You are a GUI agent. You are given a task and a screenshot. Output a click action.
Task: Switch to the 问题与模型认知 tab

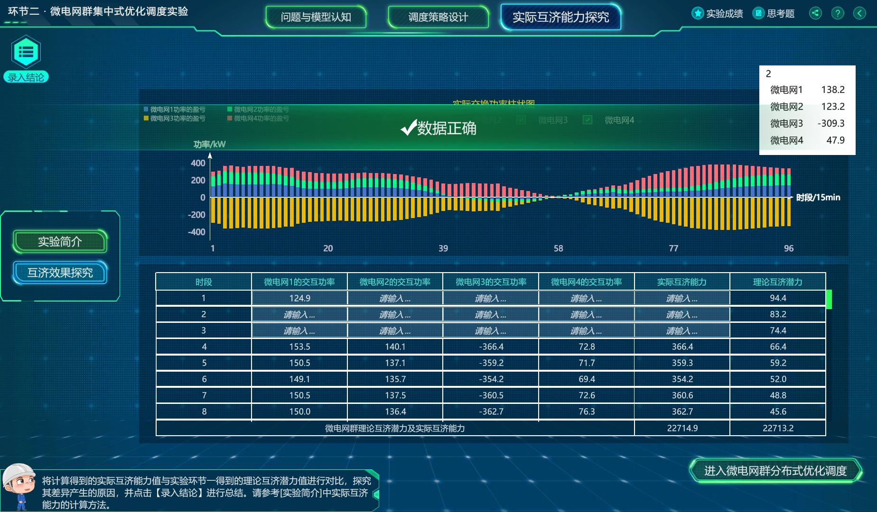coord(316,17)
